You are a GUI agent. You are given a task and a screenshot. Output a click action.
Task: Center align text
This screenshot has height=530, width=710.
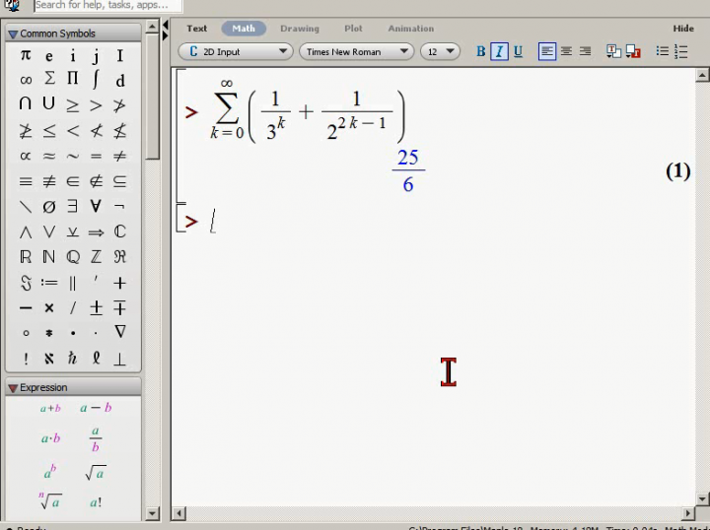(566, 51)
